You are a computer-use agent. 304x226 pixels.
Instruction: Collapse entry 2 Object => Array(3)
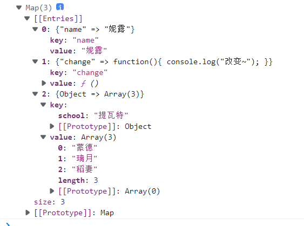(x=35, y=94)
